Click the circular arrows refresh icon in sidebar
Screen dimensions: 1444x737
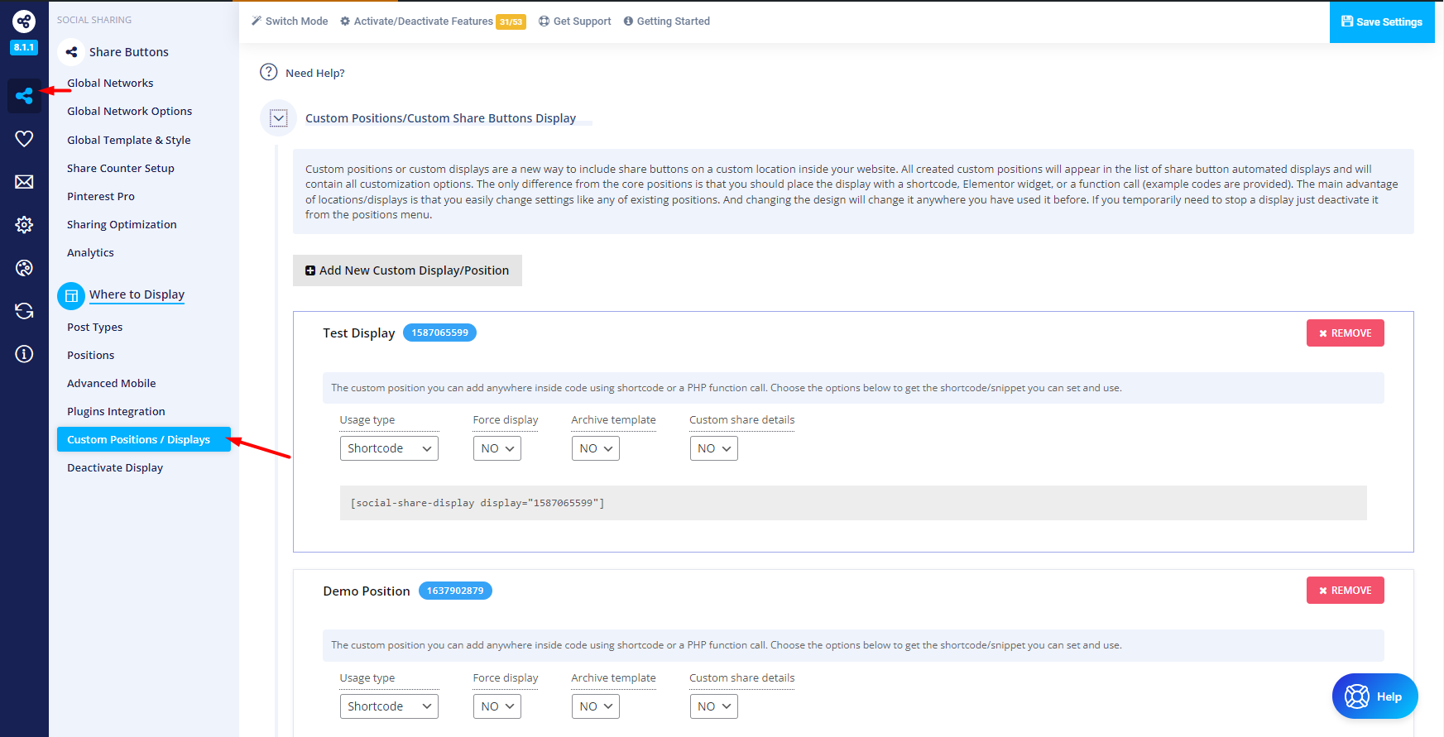pyautogui.click(x=24, y=311)
